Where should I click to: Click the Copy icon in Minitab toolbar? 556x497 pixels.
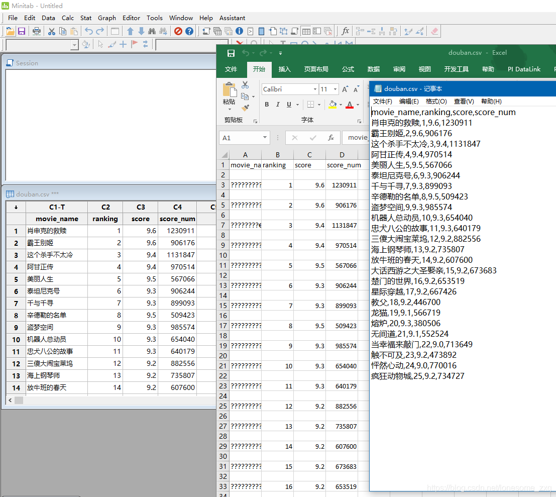click(x=63, y=31)
